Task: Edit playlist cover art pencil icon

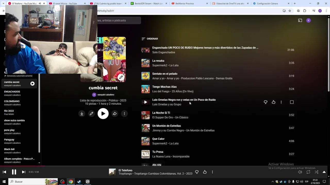Action: [x=121, y=77]
